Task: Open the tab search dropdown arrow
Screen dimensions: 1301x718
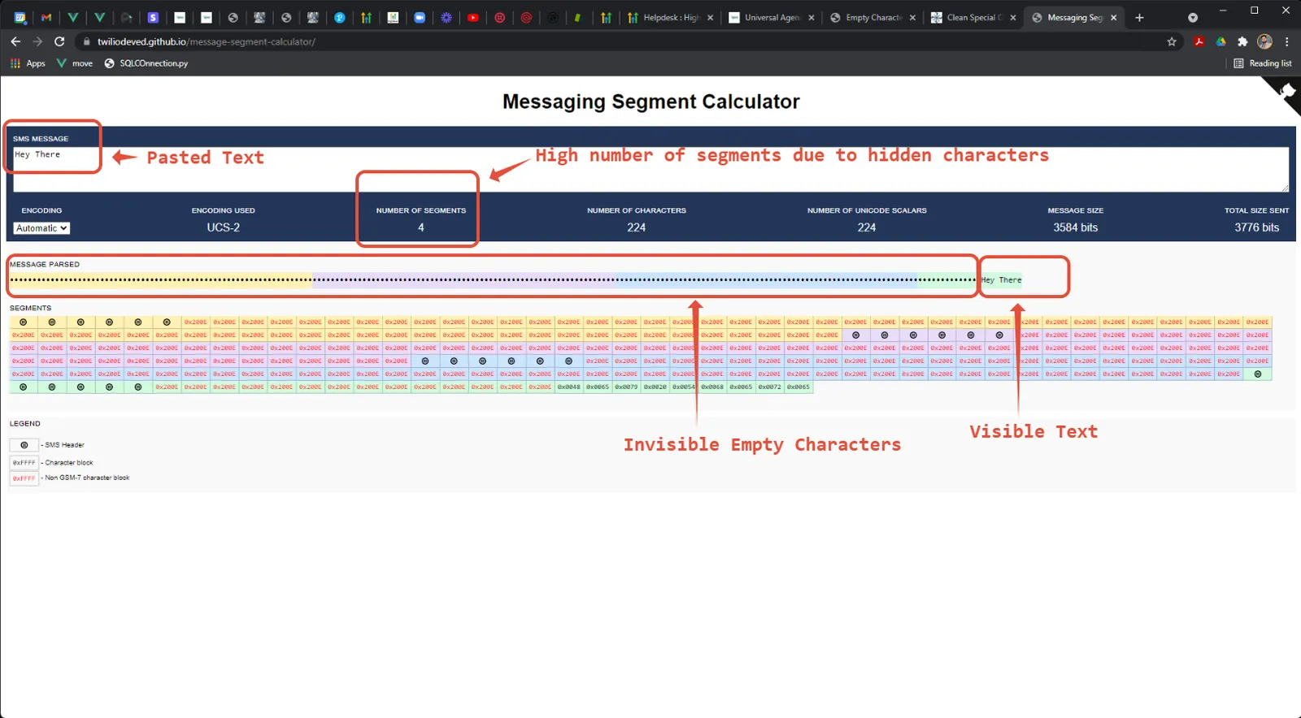Action: (1193, 17)
